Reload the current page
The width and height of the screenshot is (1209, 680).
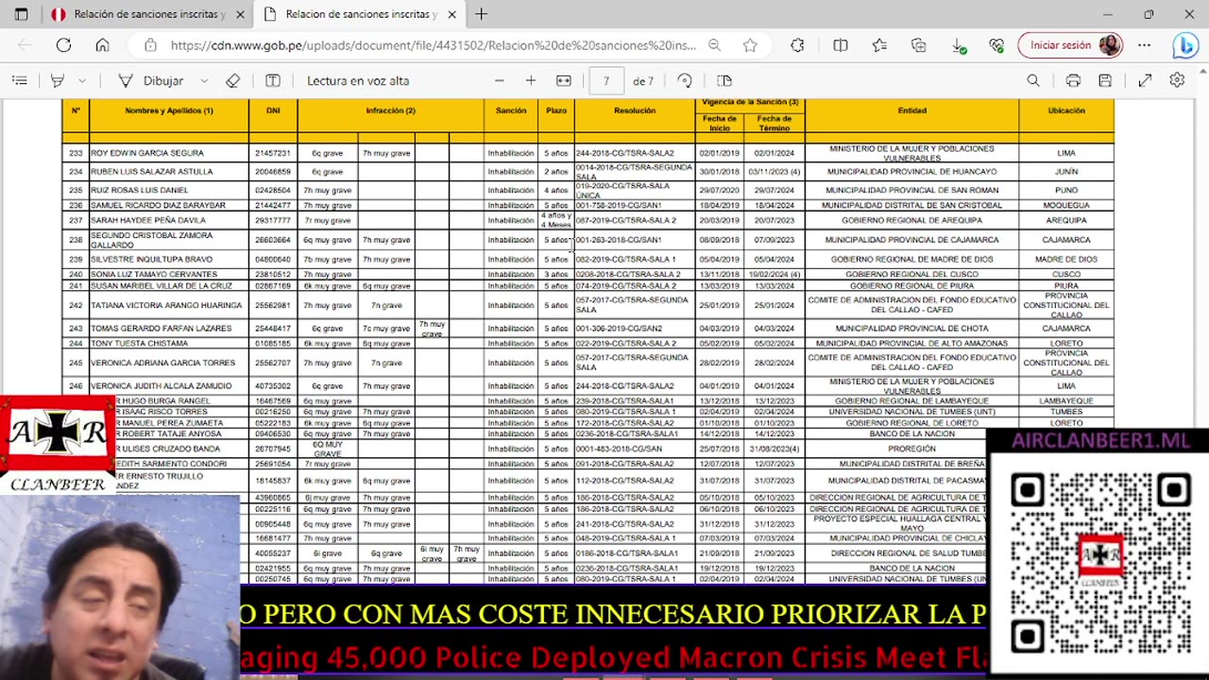pos(63,44)
